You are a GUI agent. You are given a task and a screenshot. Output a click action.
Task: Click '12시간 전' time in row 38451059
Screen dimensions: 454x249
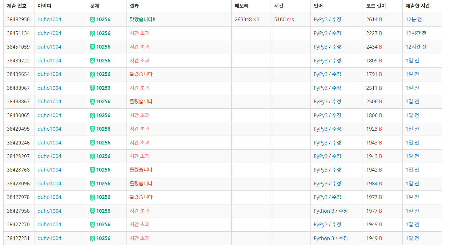416,47
